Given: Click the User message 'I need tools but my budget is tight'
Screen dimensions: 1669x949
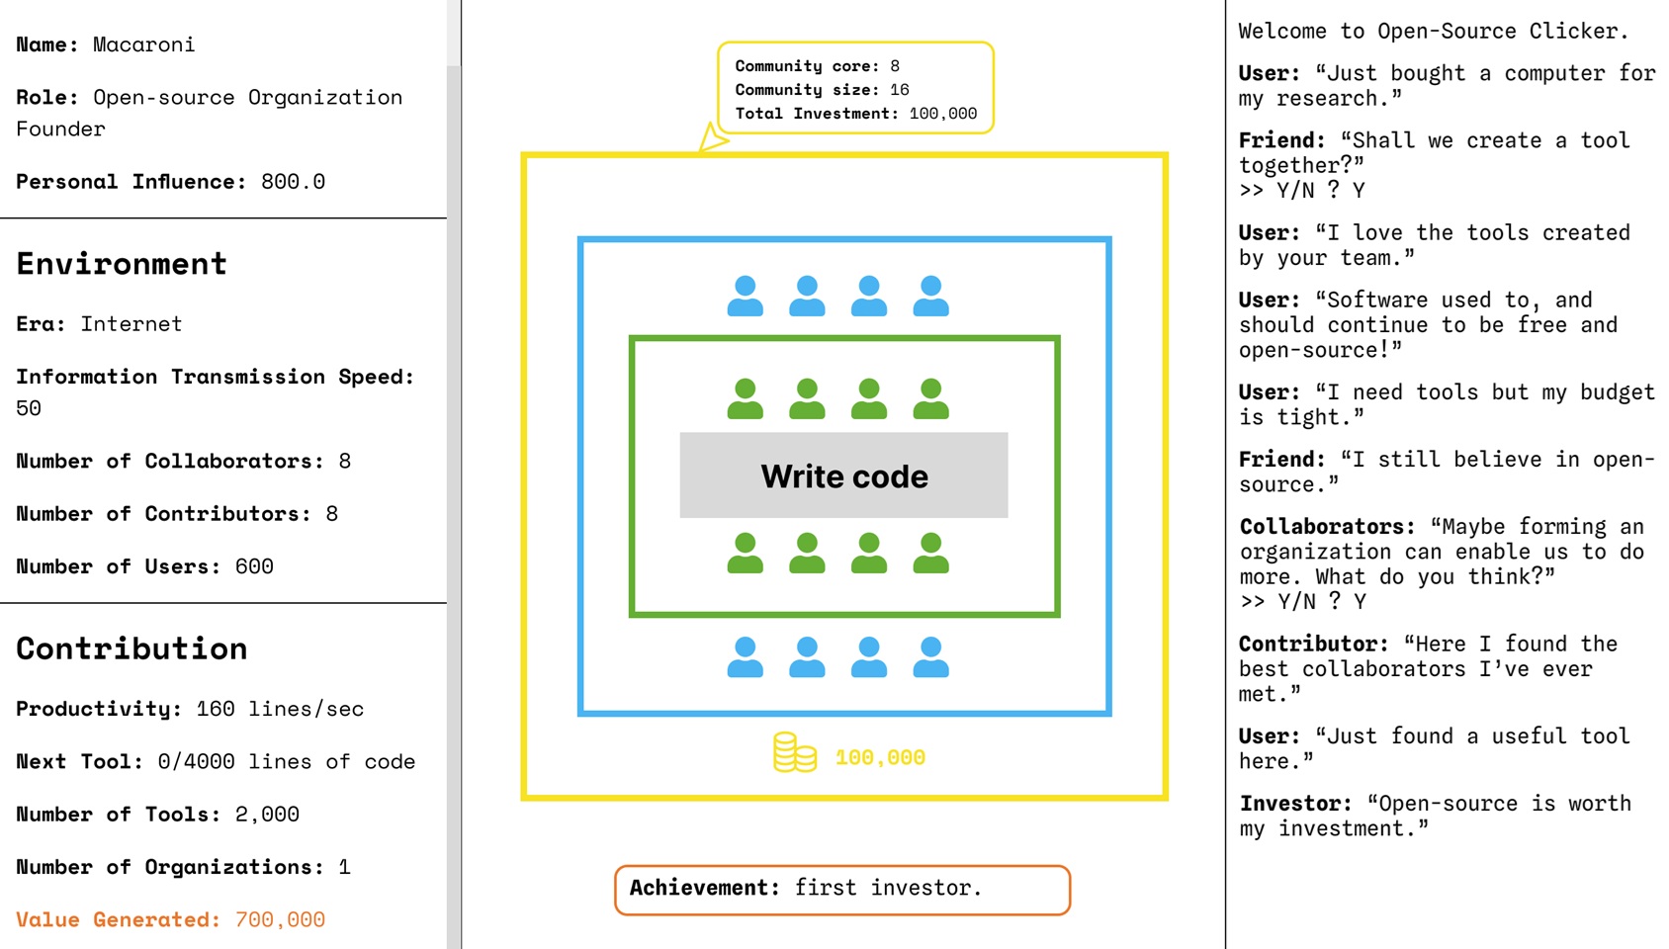Looking at the screenshot, I should (x=1447, y=404).
